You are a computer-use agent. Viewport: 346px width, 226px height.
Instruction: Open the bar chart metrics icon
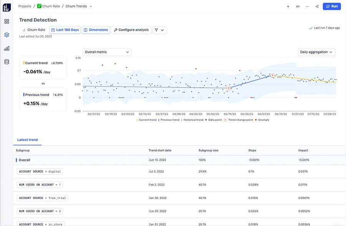click(6, 48)
